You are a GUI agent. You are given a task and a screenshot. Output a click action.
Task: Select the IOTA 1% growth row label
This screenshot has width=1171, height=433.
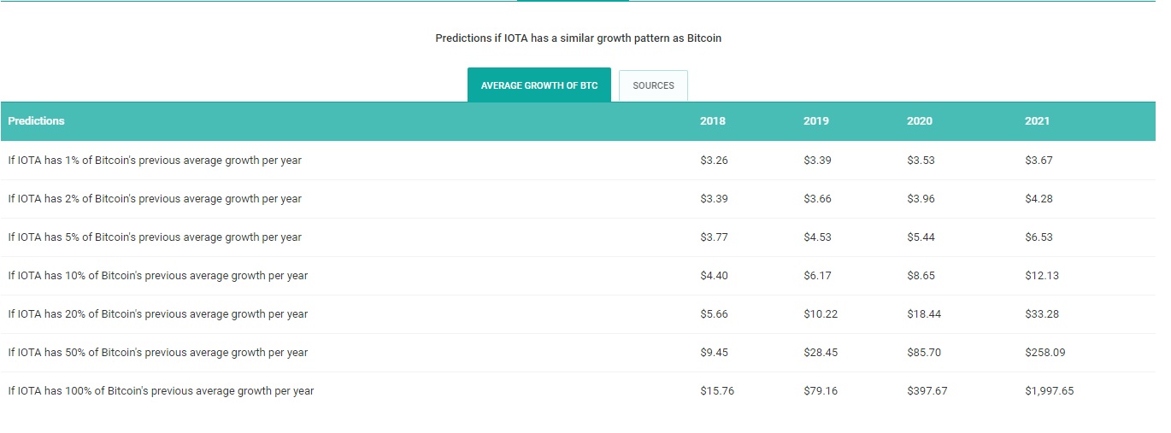tap(155, 161)
